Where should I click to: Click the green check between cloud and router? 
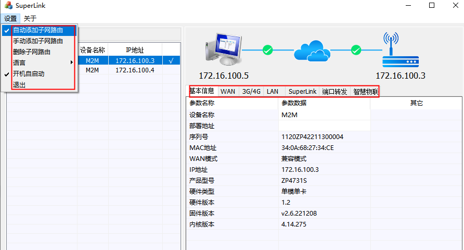pos(356,50)
